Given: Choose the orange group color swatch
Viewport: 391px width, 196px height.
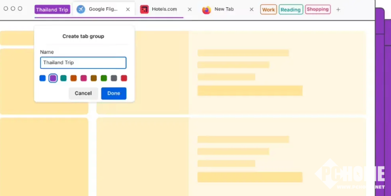Looking at the screenshot, I should [73, 78].
